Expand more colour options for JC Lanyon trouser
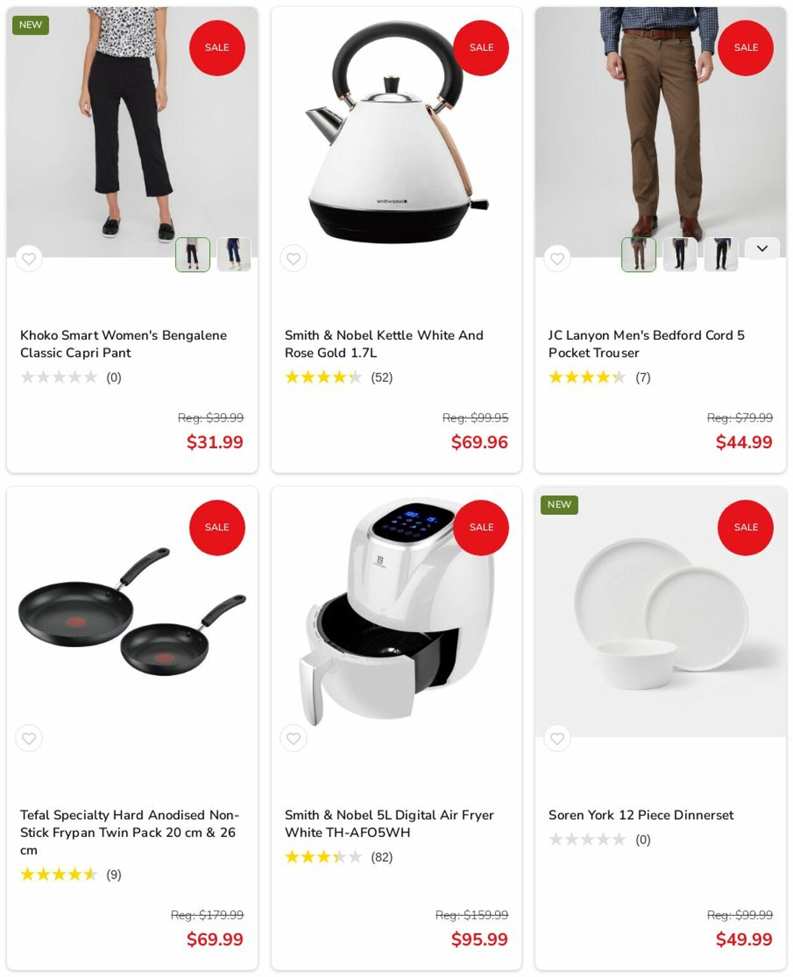 (762, 249)
